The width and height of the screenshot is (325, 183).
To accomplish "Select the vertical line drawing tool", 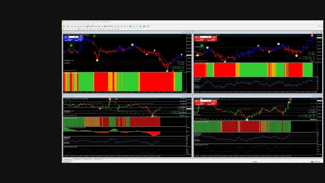I will [x=70, y=29].
